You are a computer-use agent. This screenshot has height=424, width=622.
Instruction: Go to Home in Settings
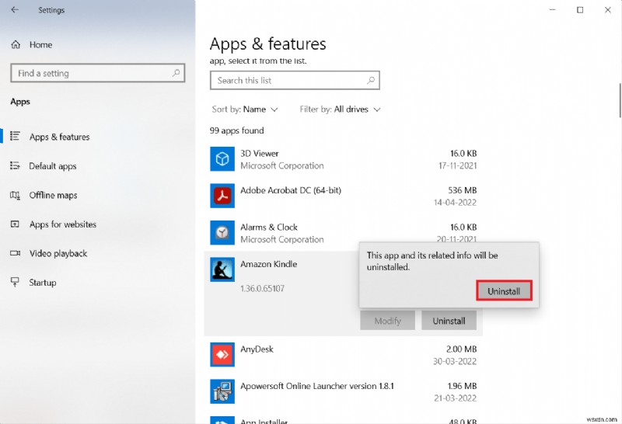click(40, 45)
